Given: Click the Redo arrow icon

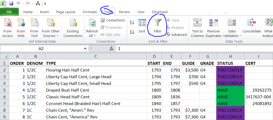Looking at the screenshot, I should [28, 3].
